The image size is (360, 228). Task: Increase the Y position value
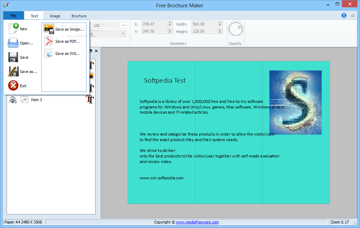(170, 30)
